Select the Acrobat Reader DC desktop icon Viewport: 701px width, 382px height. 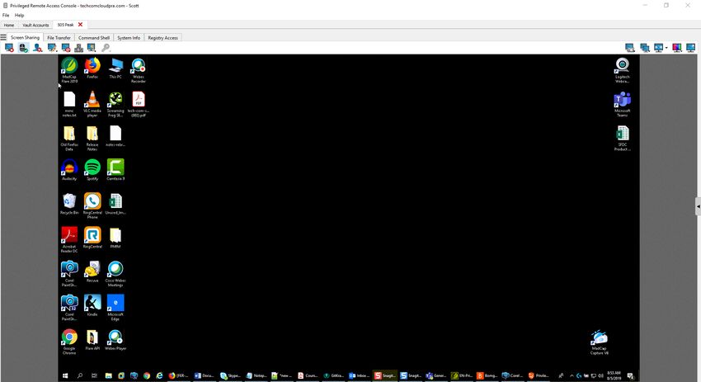69,240
